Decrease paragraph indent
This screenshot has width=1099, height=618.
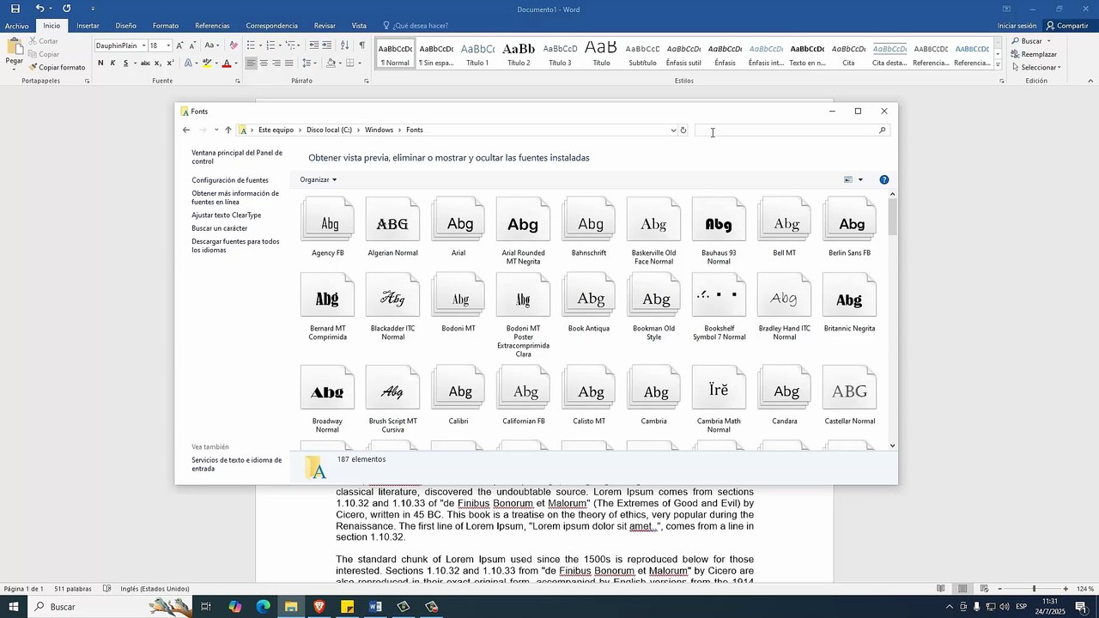click(x=314, y=45)
